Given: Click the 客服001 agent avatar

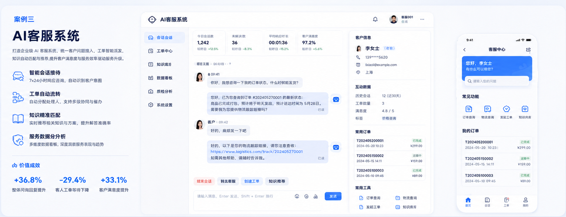Looking at the screenshot, I should click(x=394, y=19).
